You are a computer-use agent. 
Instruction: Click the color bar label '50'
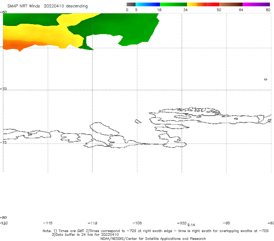(219, 10)
